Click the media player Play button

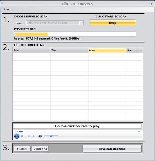click(x=17, y=136)
